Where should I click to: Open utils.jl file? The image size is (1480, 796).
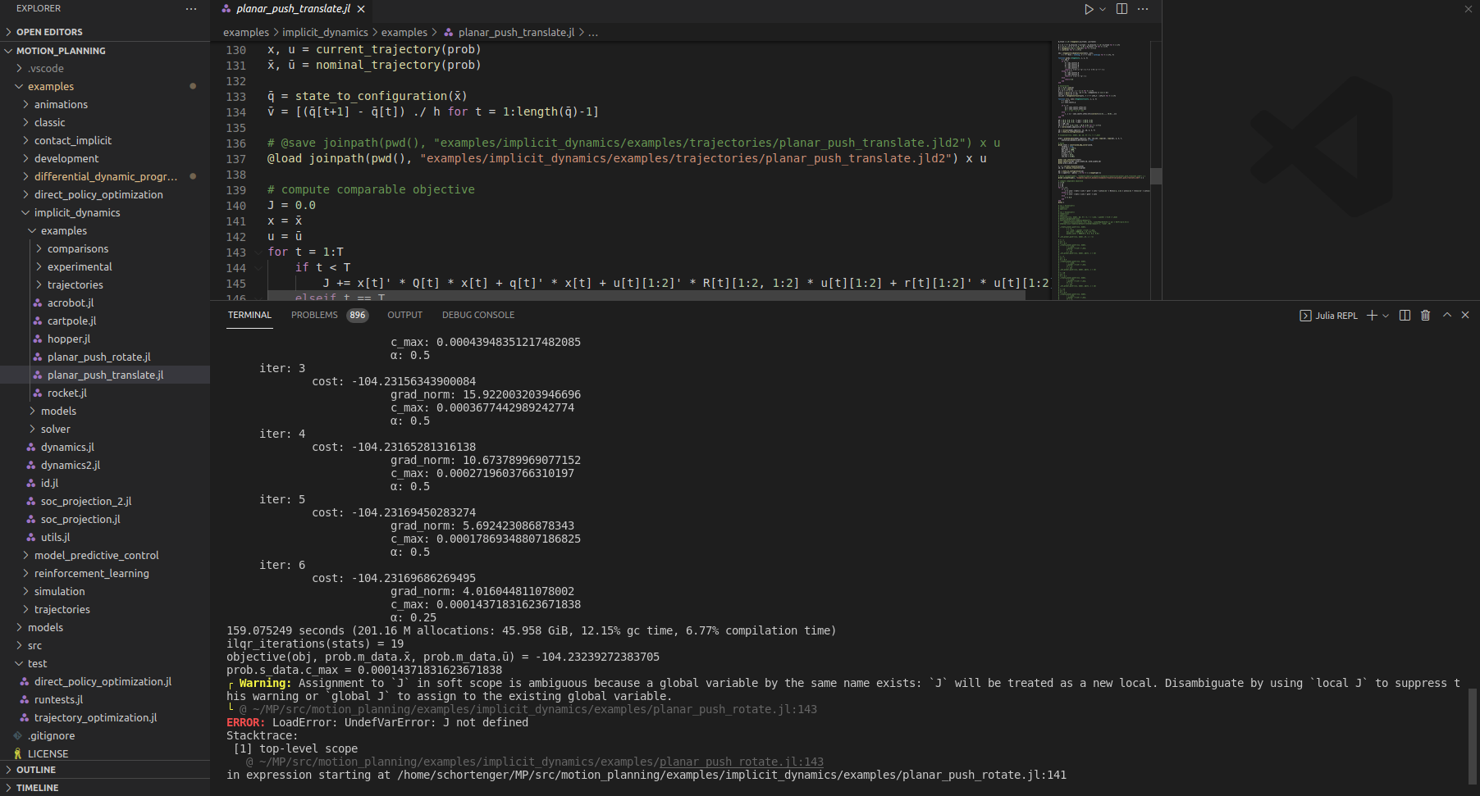tap(105, 538)
